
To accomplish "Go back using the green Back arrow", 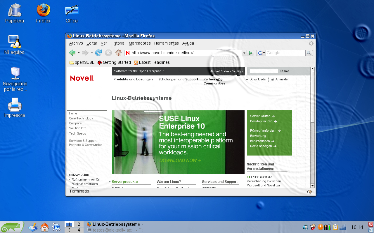I will click(x=72, y=53).
